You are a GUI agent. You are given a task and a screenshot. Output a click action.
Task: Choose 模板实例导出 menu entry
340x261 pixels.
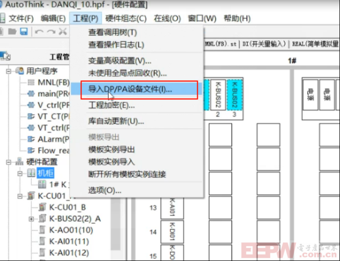coord(111,150)
